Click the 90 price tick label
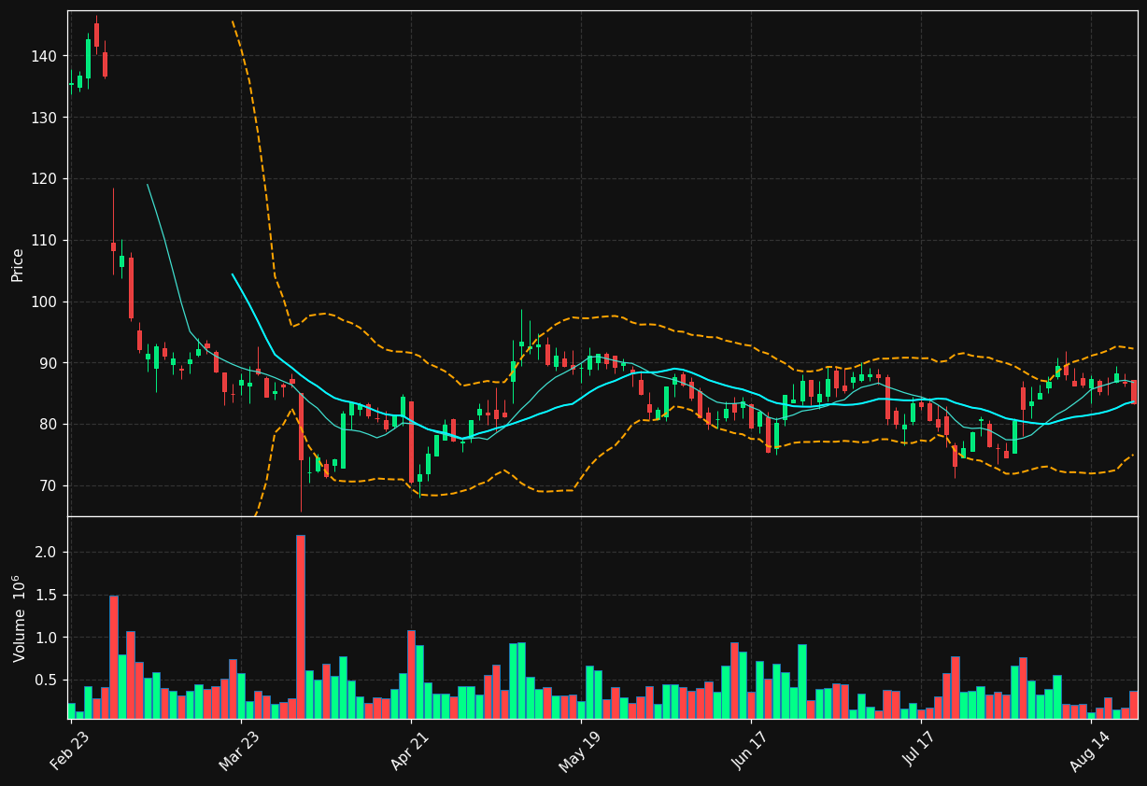1147x786 pixels. [48, 363]
